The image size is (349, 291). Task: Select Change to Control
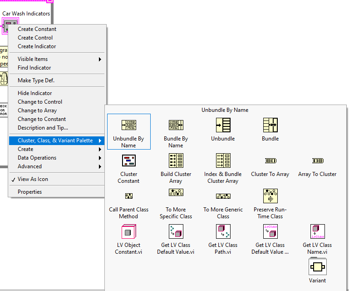57,102
